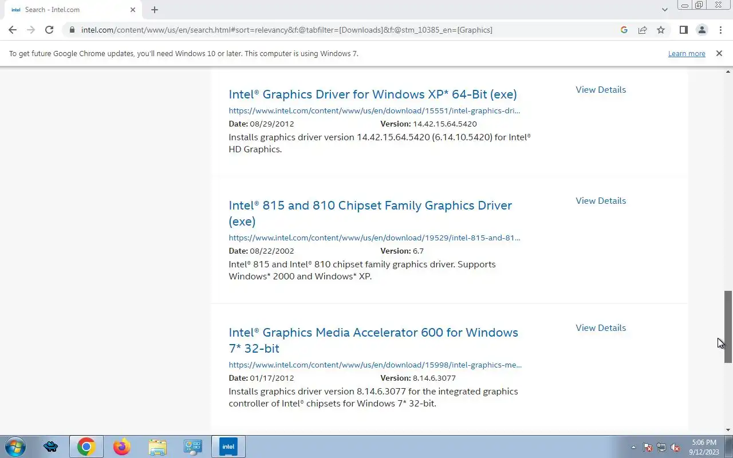Open a new Chrome tab
Image resolution: width=733 pixels, height=458 pixels.
pos(155,10)
